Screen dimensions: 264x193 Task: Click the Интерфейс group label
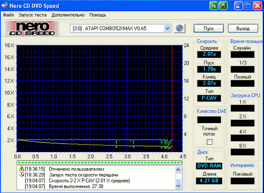[x=242, y=165]
